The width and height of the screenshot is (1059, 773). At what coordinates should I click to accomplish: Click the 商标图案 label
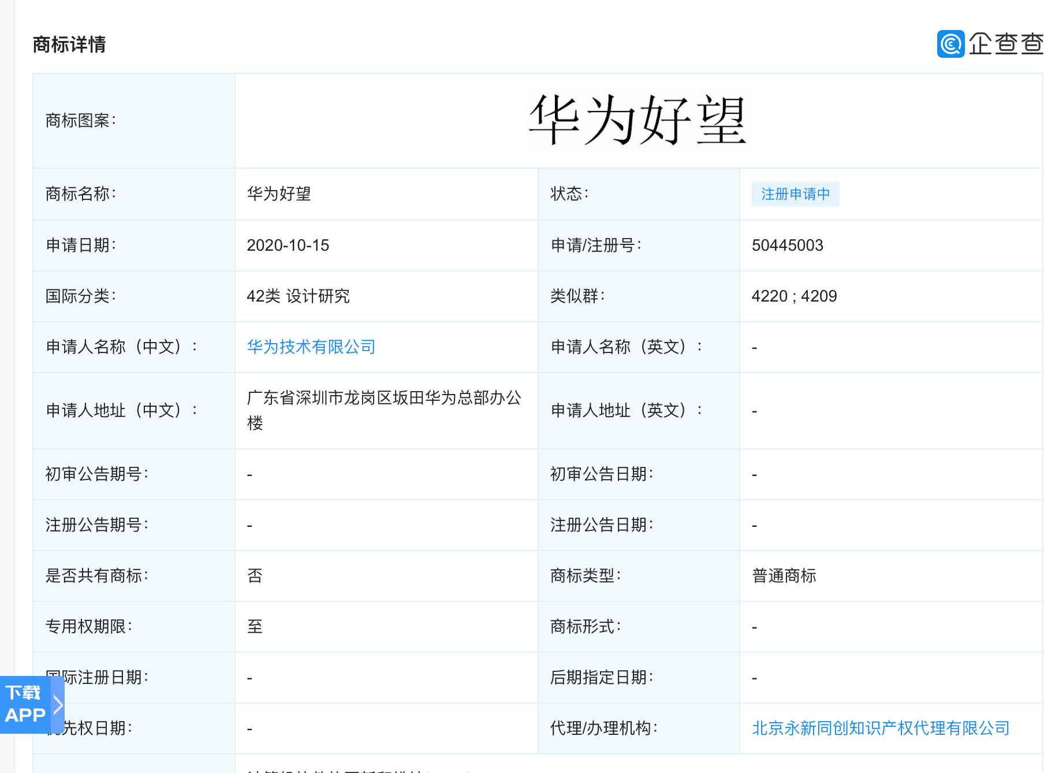coord(81,121)
